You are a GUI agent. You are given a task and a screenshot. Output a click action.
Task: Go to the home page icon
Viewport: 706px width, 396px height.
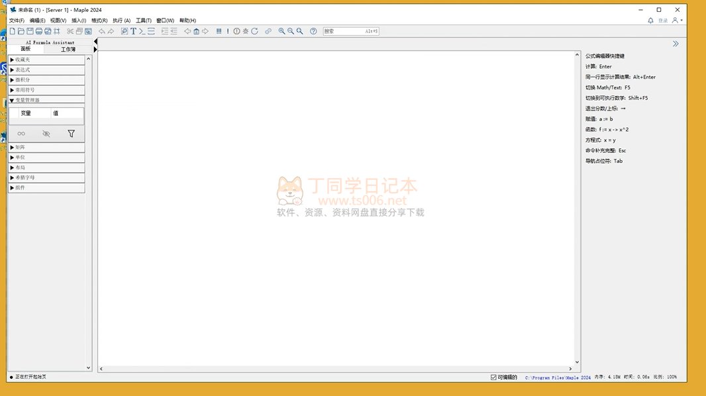tap(196, 31)
